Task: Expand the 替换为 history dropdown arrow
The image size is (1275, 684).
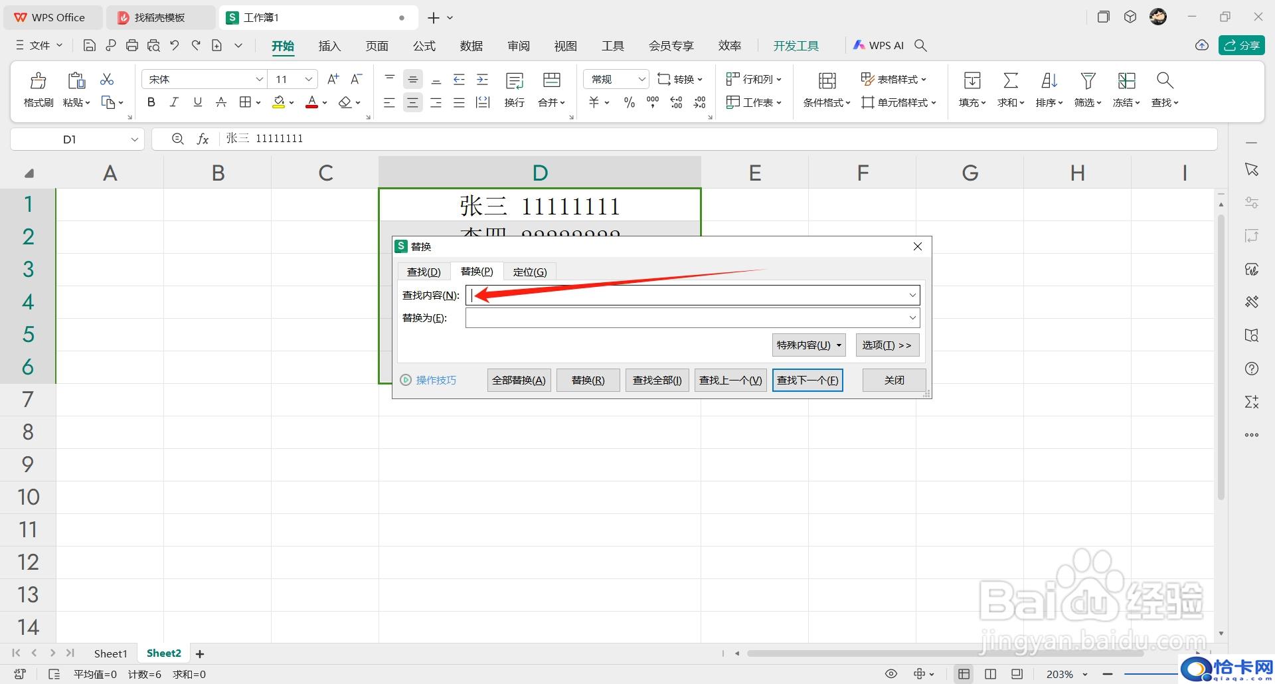Action: pyautogui.click(x=912, y=317)
